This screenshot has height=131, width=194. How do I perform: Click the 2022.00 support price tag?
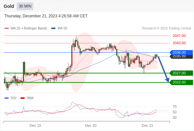tap(181, 82)
